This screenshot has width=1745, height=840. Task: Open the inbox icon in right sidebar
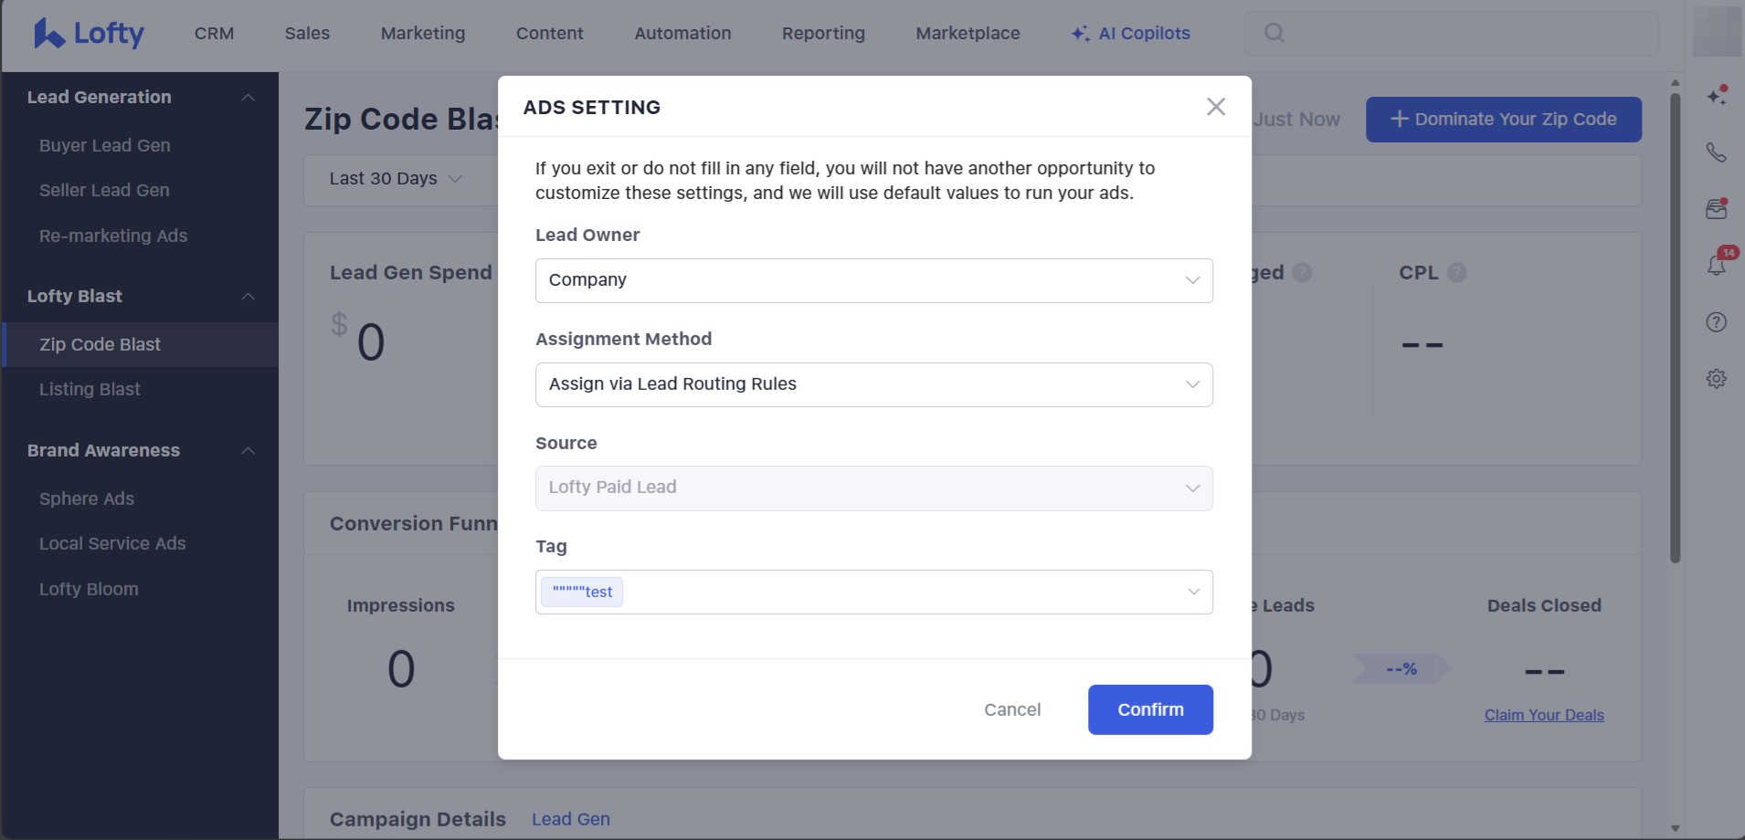pyautogui.click(x=1717, y=209)
